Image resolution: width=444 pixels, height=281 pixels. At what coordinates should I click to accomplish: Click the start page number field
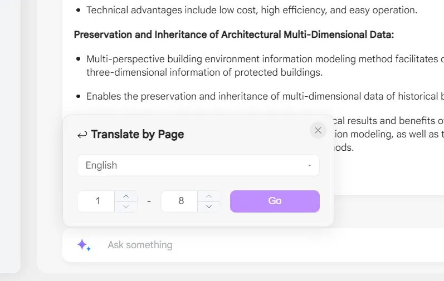coord(97,201)
